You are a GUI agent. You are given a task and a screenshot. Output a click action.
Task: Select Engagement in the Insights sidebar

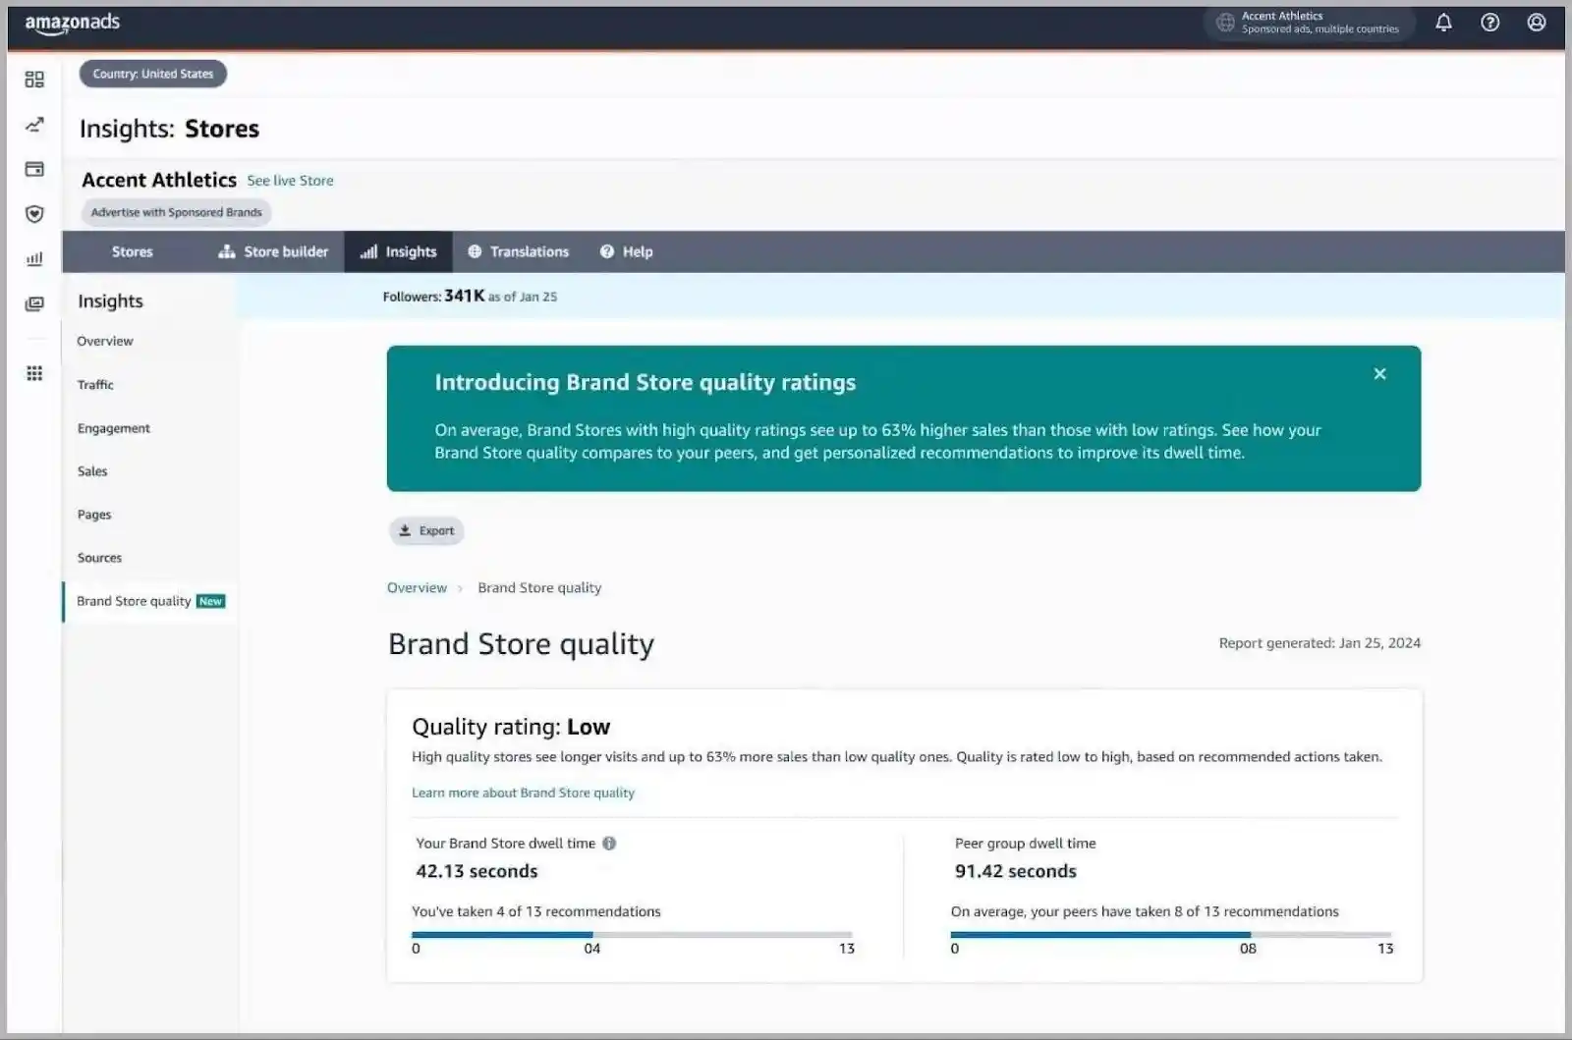point(114,428)
